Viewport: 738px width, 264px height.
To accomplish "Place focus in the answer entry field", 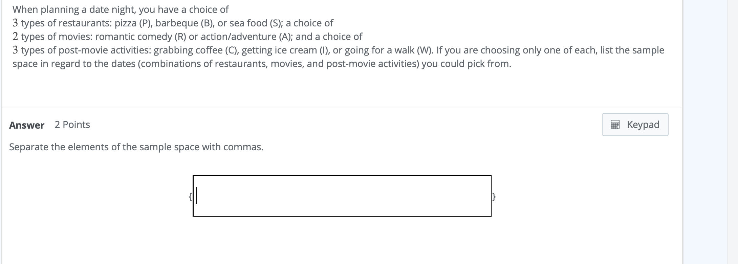I will [x=305, y=196].
